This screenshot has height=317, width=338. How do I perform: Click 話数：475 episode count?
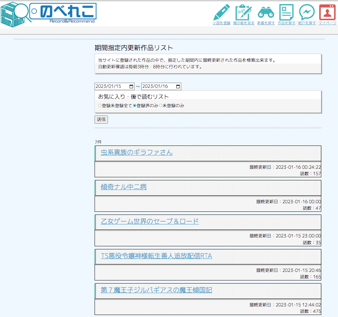pyautogui.click(x=310, y=311)
